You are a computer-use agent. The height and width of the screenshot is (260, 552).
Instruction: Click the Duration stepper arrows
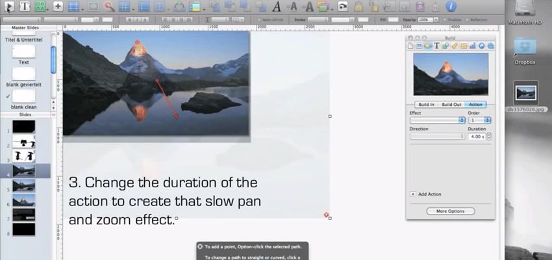point(488,136)
